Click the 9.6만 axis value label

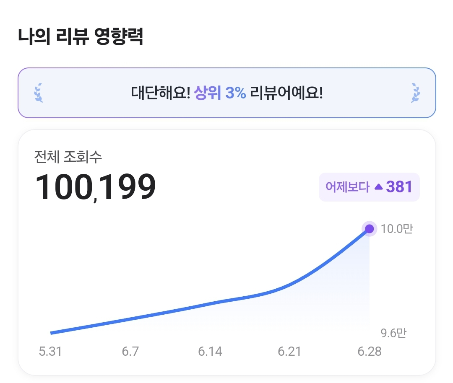click(x=393, y=333)
